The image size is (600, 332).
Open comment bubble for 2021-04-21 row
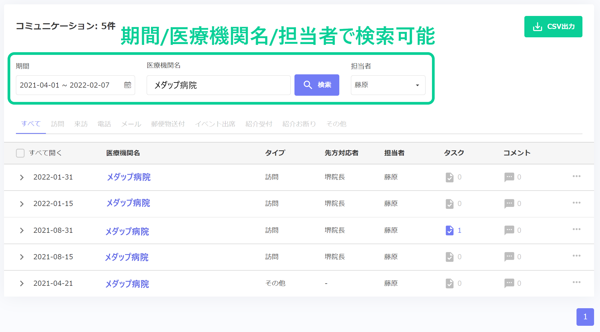click(x=509, y=283)
